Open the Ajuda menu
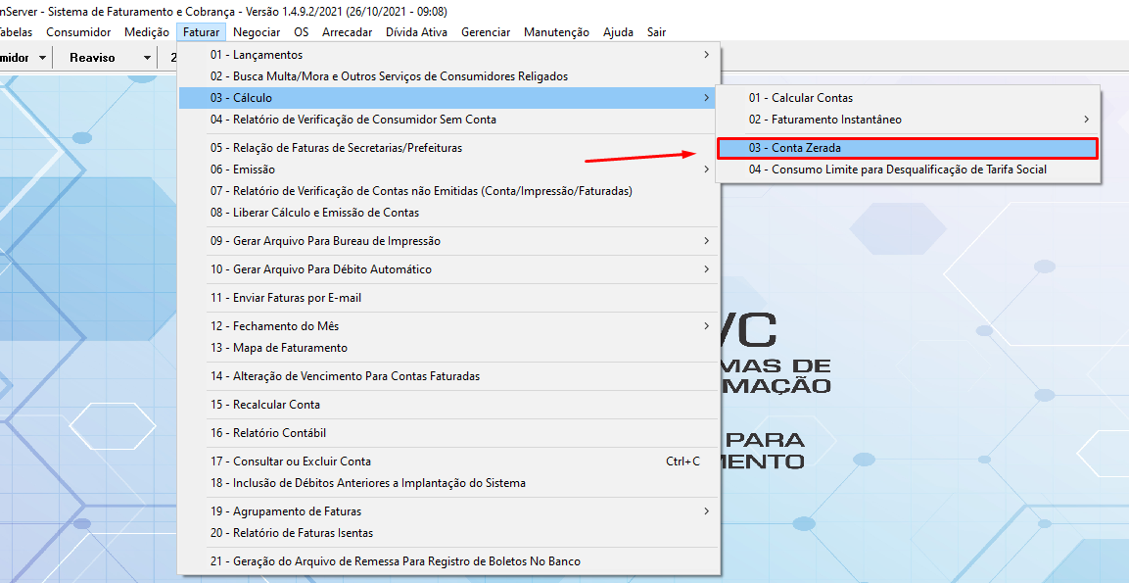This screenshot has width=1129, height=583. click(618, 31)
